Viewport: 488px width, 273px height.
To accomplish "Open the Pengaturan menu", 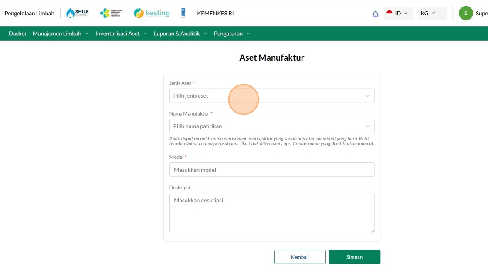I will pyautogui.click(x=231, y=33).
